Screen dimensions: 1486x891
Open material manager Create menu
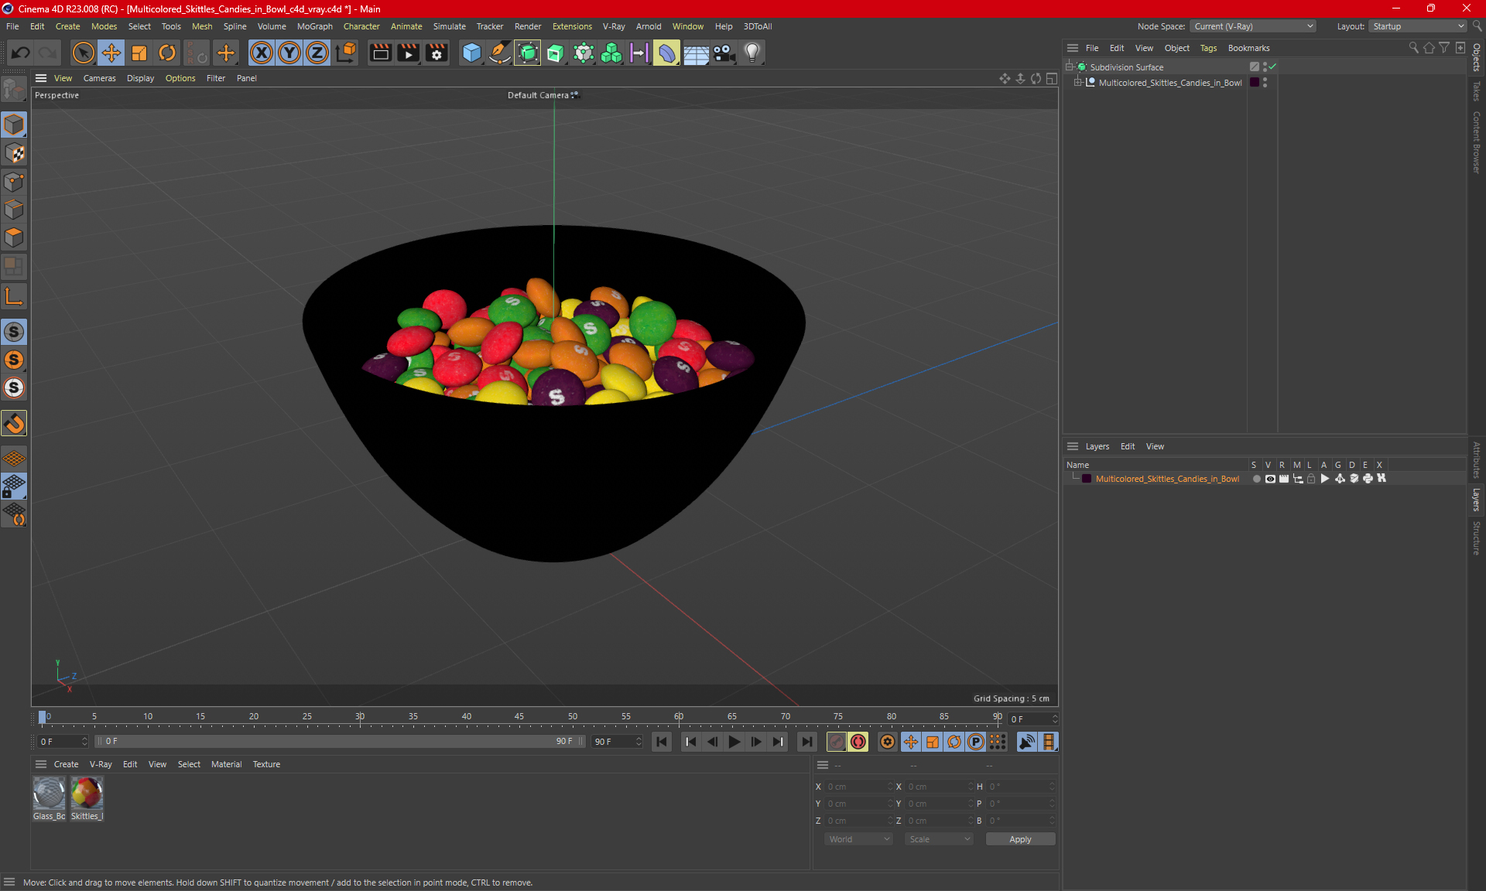coord(66,764)
